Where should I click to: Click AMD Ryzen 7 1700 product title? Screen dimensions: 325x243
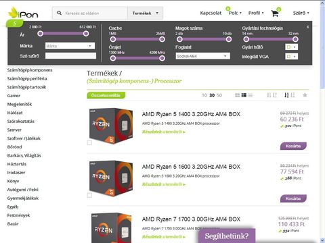[x=191, y=219]
